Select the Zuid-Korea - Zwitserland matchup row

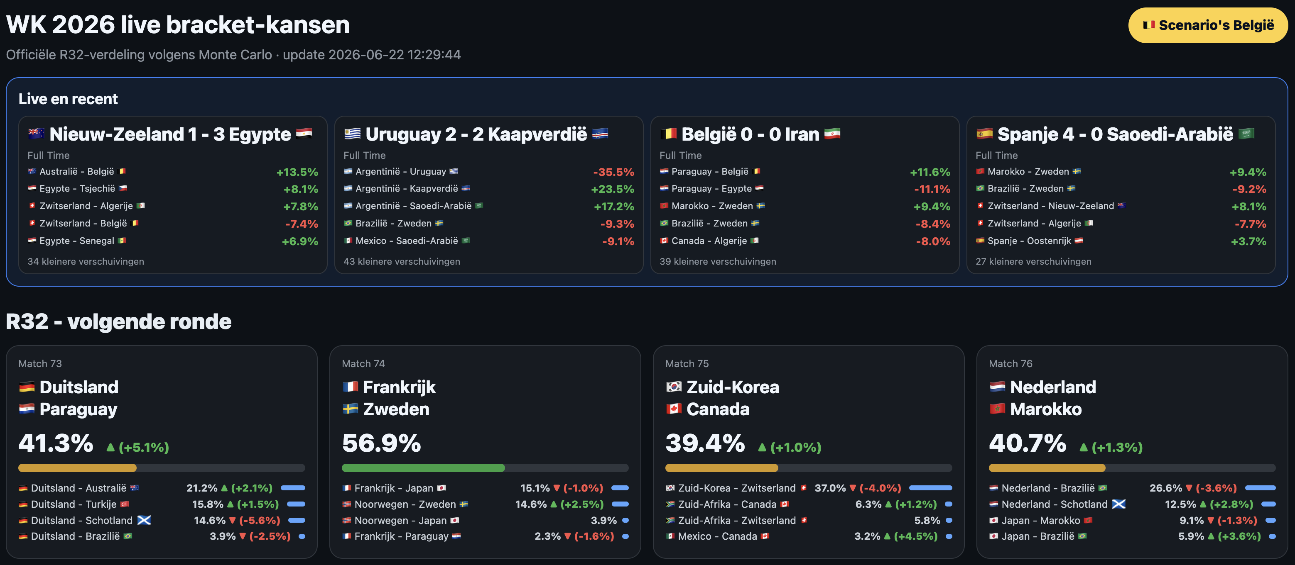[809, 488]
